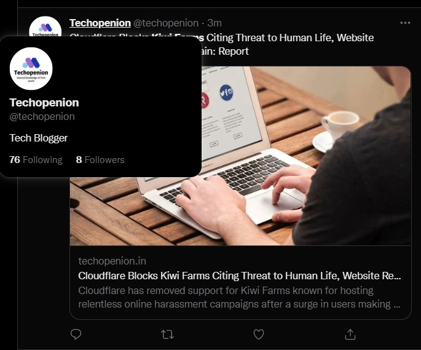Click the gray @techopenion handle in hover card
Viewport: 421px width, 350px height.
coord(42,117)
